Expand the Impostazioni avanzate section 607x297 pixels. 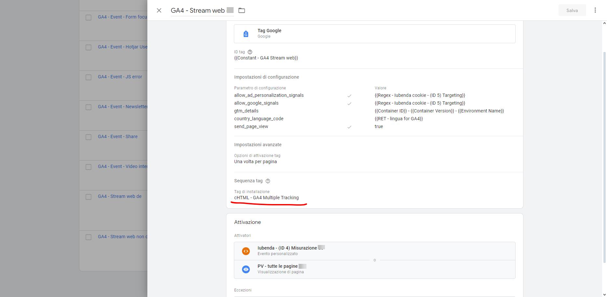pos(258,145)
